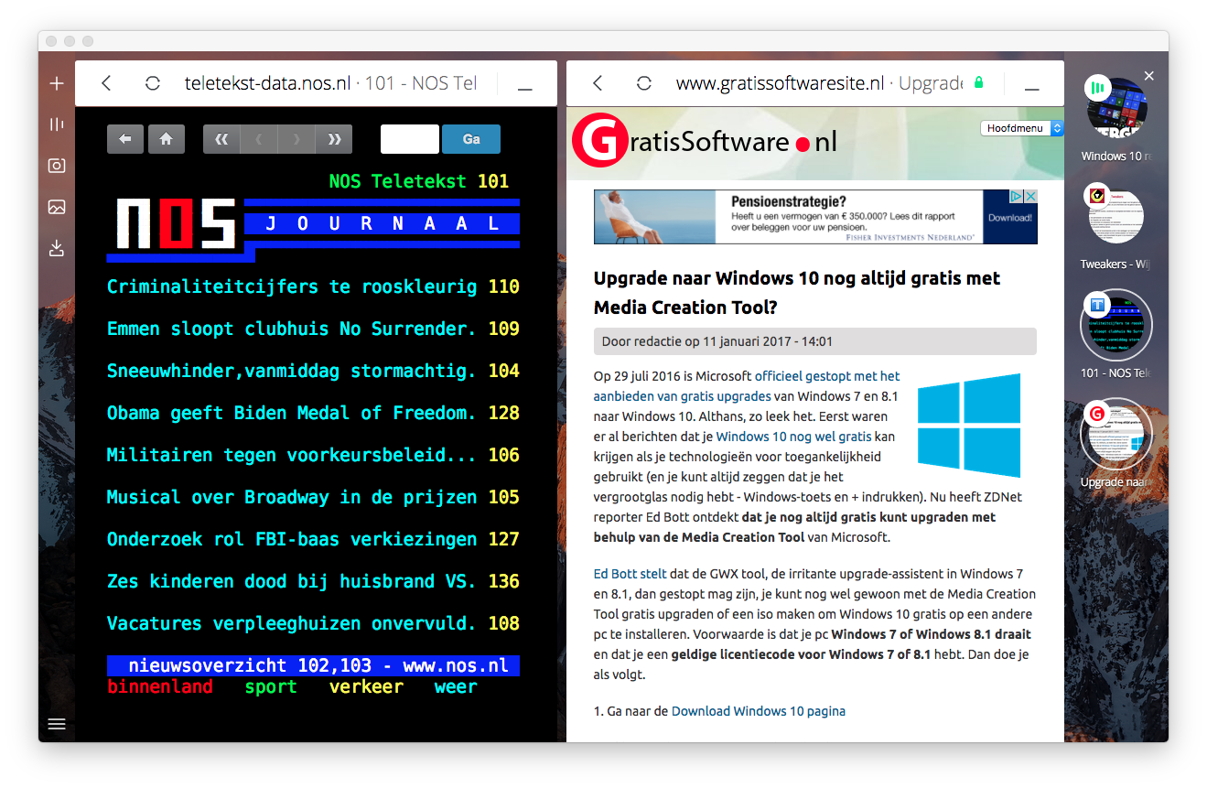The width and height of the screenshot is (1207, 788).
Task: Click the Teletekst double-arrow next page button
Action: (x=334, y=139)
